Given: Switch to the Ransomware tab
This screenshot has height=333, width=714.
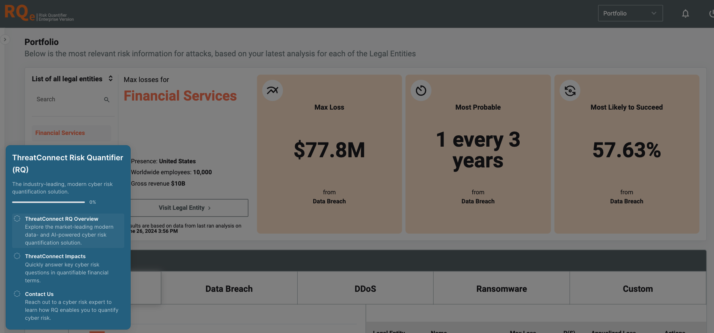Looking at the screenshot, I should click(502, 288).
